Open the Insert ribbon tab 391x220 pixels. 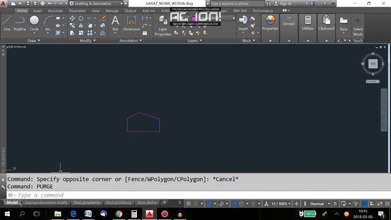click(x=37, y=11)
